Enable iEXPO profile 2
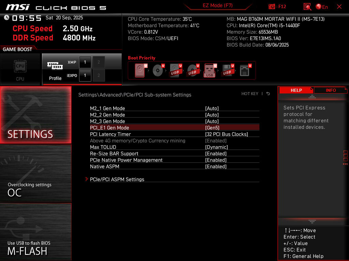The width and height of the screenshot is (349, 261). click(98, 75)
